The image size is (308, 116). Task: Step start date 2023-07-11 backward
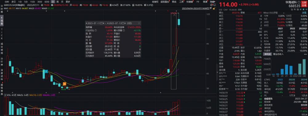click(86, 23)
